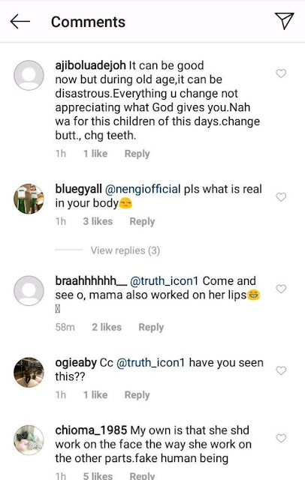Open the direct share paper plane icon
Screen dimensions: 305x480
284,21
